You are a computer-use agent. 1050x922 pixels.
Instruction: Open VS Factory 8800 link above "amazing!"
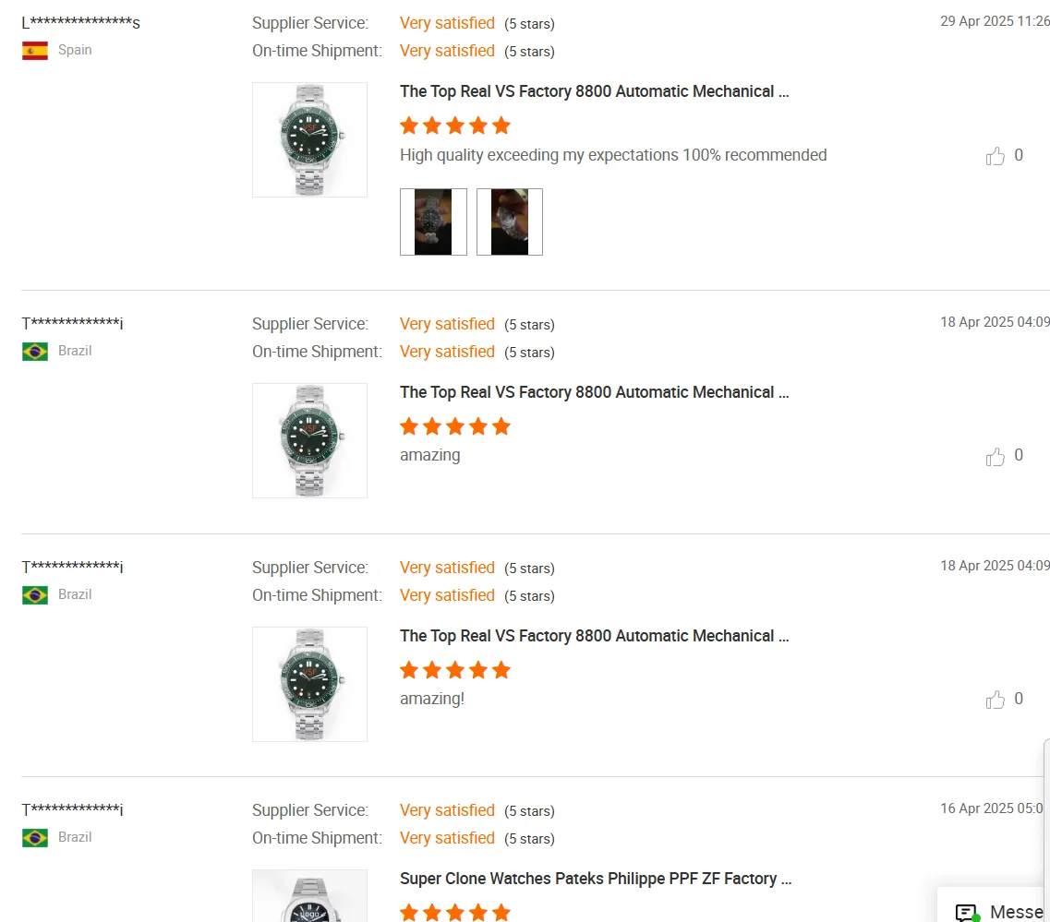pyautogui.click(x=594, y=636)
